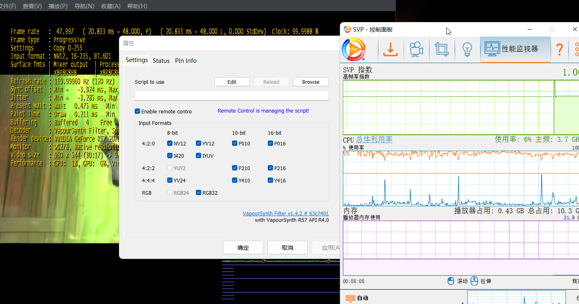579x304 pixels.
Task: Click the CPU usage graph in SVP
Action: tap(461, 178)
